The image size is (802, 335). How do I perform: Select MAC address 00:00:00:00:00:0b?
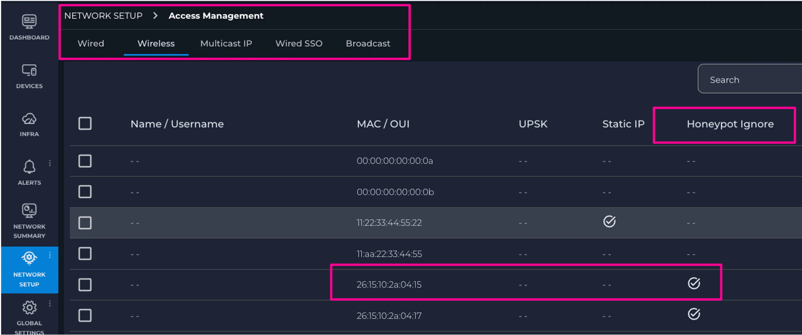coord(395,192)
